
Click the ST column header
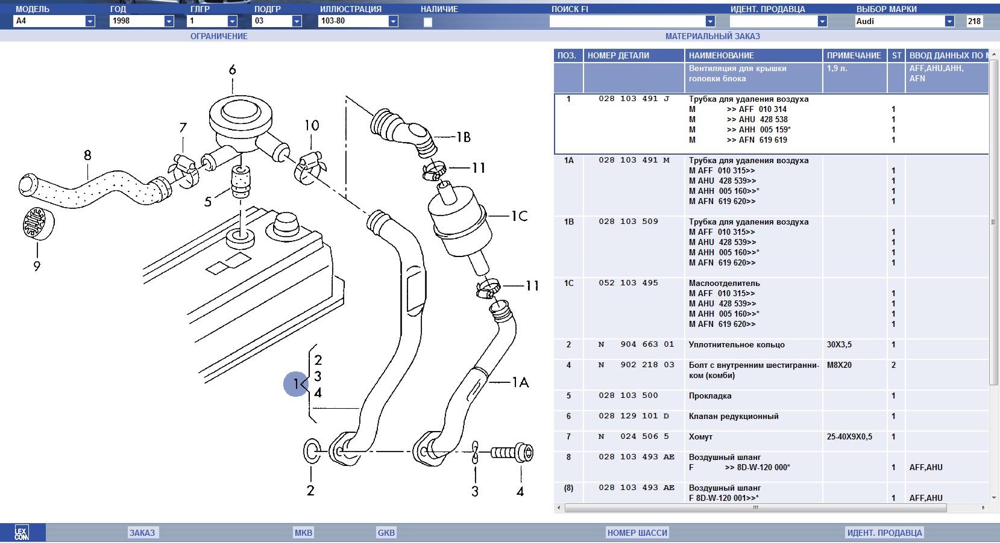click(896, 55)
